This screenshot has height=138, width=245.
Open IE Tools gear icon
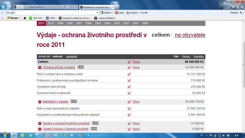click(x=242, y=7)
